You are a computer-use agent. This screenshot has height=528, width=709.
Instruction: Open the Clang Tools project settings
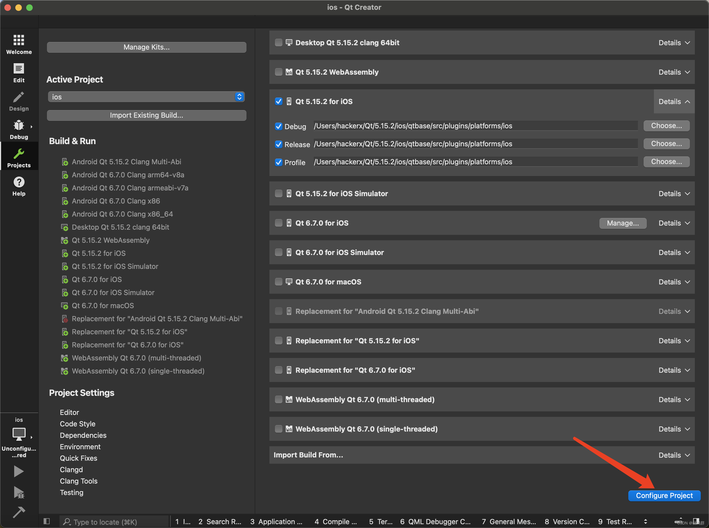point(79,481)
